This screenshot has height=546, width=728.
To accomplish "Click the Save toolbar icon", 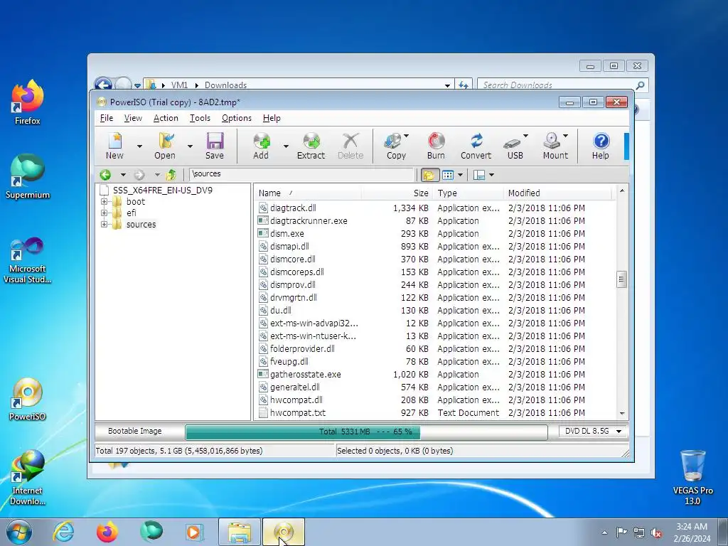I will [x=215, y=146].
